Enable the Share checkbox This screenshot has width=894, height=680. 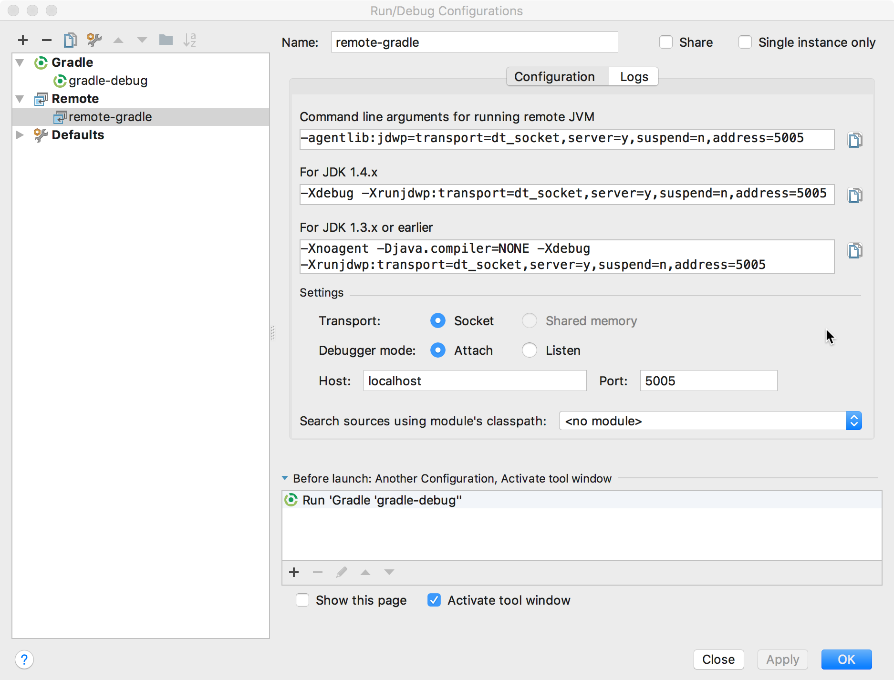coord(666,42)
